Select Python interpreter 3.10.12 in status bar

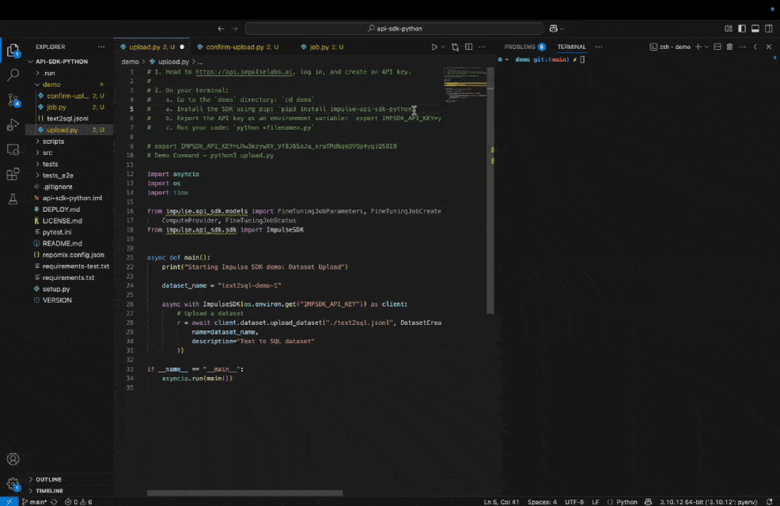coord(708,502)
